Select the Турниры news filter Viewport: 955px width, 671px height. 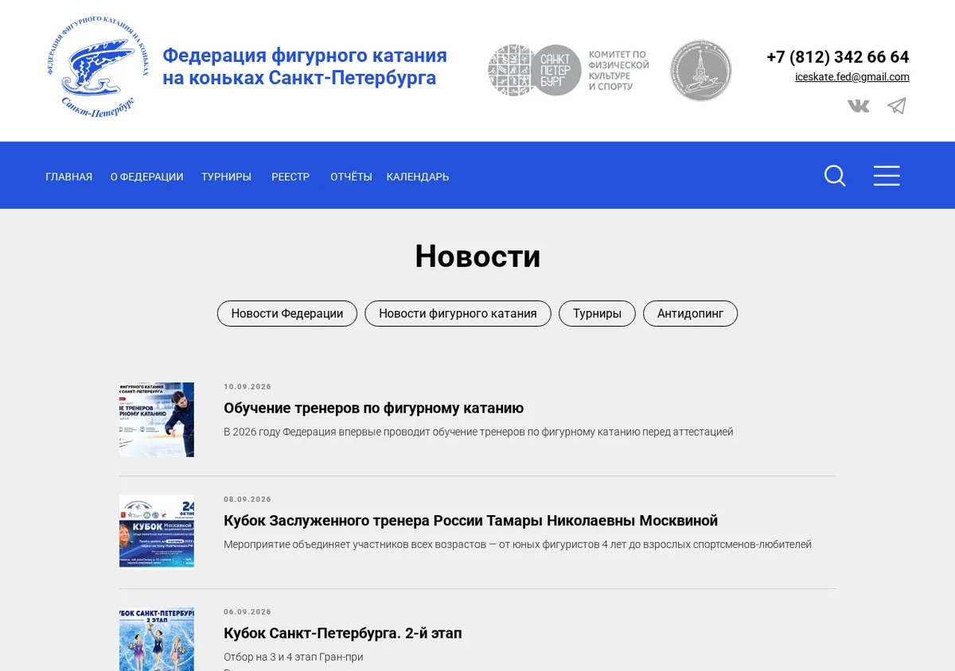[597, 313]
